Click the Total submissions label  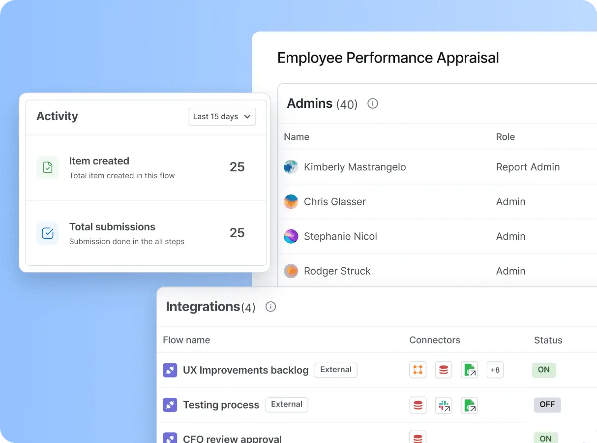(112, 227)
